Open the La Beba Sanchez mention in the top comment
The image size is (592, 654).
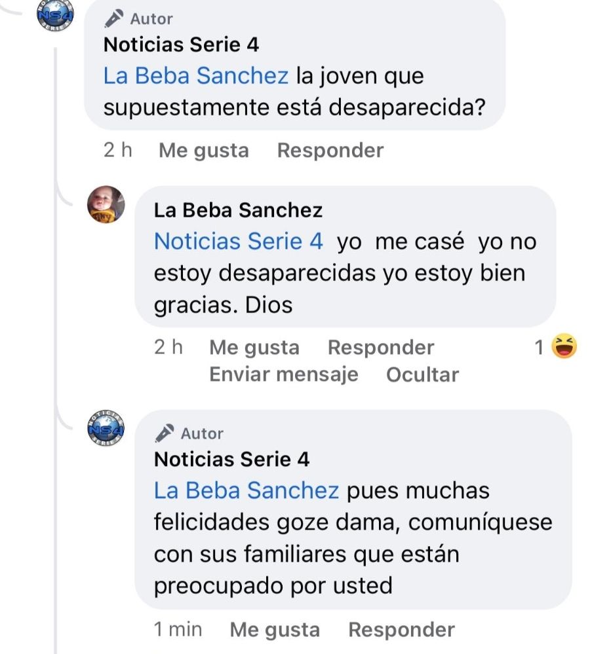[195, 76]
